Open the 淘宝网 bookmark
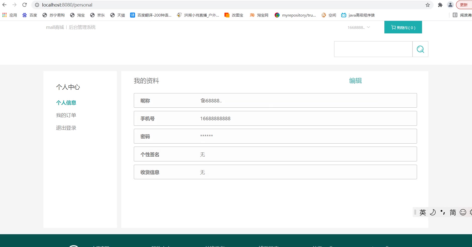This screenshot has width=472, height=247. [259, 15]
